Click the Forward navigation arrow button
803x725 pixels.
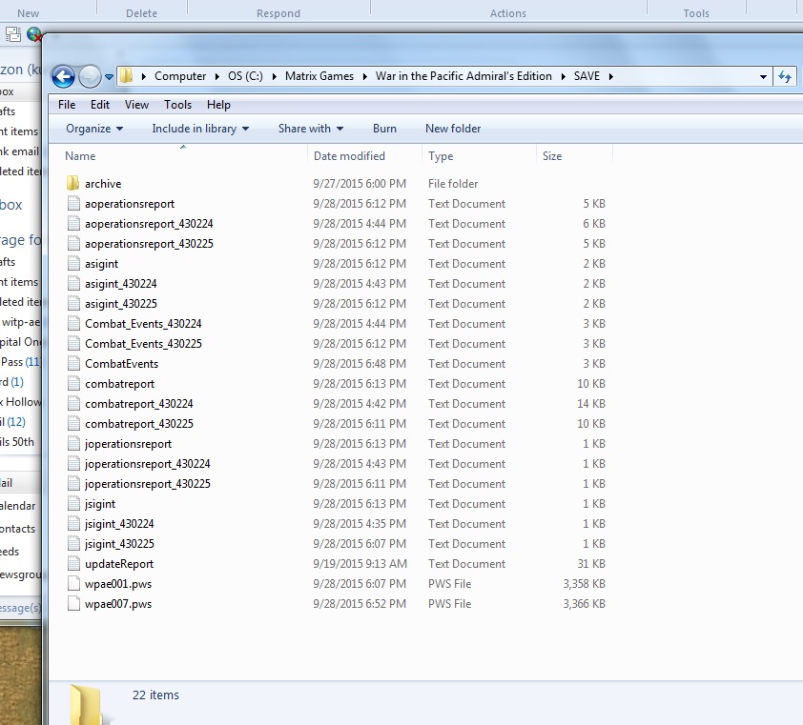coord(91,77)
